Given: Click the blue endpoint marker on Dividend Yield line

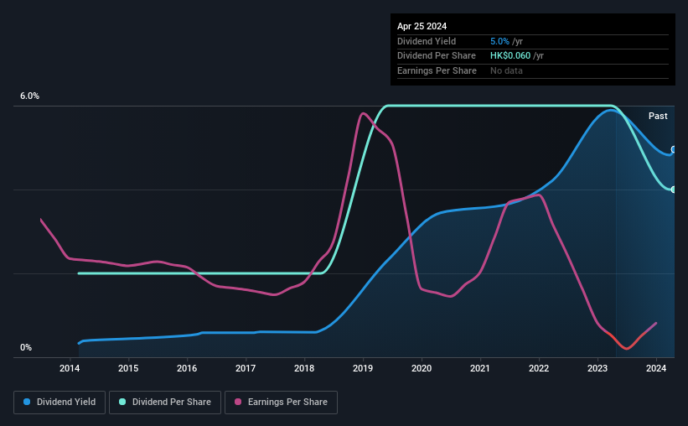Looking at the screenshot, I should (674, 149).
